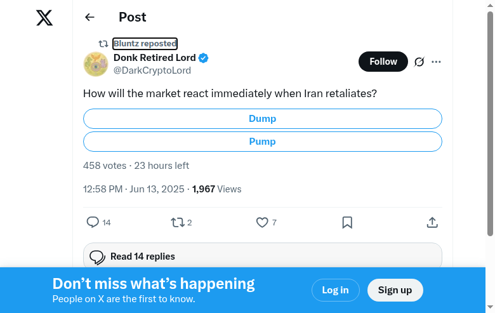Bookmark this post
The height and width of the screenshot is (313, 495).
(347, 222)
